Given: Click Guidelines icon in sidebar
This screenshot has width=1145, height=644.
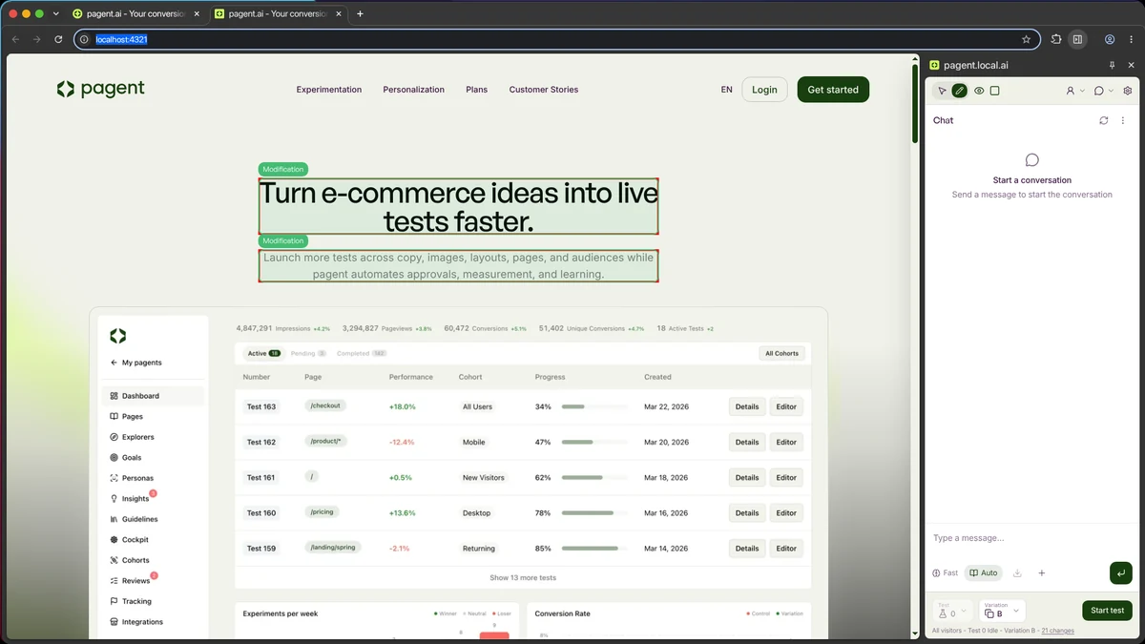Looking at the screenshot, I should click(114, 519).
